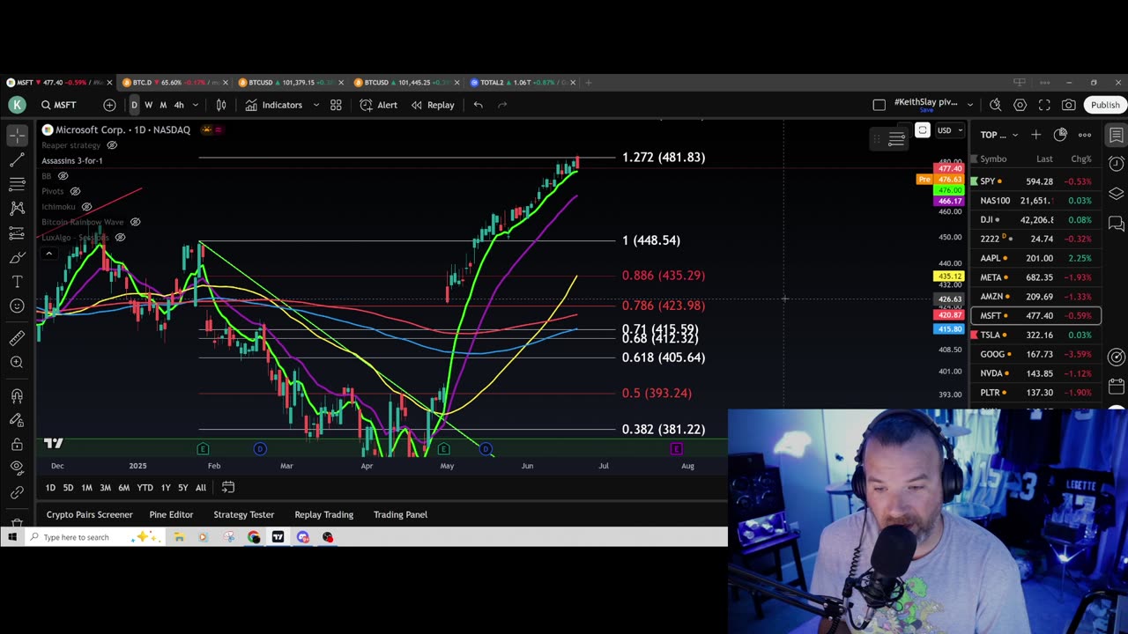Take a chart snapshot with camera icon
1128x634 pixels.
click(x=1068, y=105)
